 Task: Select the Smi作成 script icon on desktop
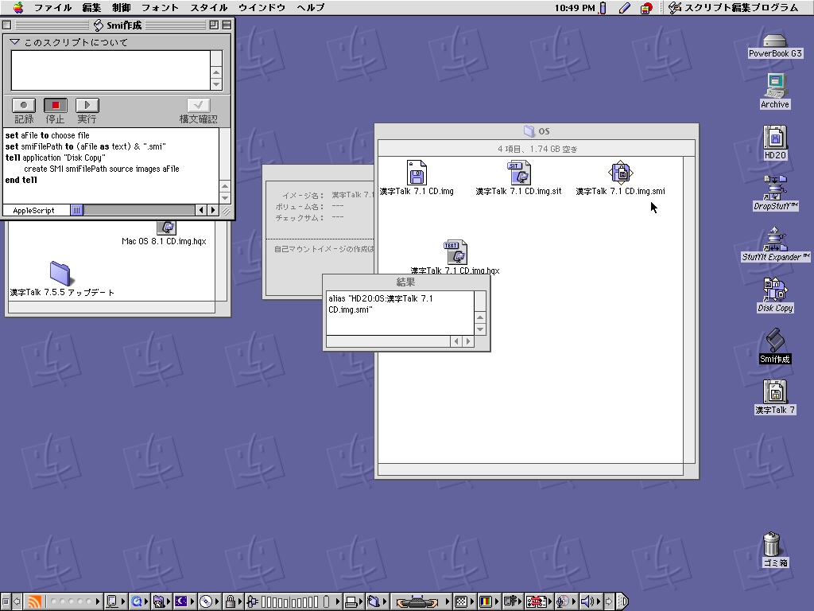pyautogui.click(x=775, y=341)
